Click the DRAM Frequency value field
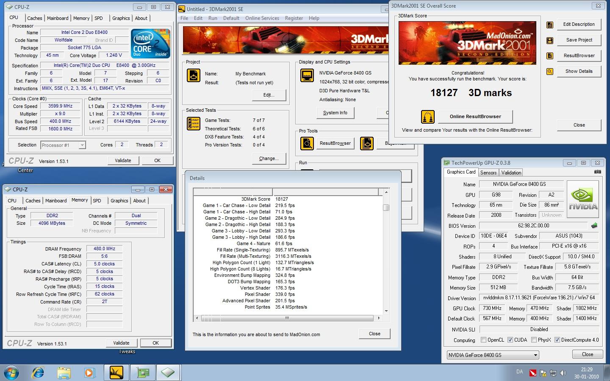Viewport: 610px width, 381px height. 105,249
